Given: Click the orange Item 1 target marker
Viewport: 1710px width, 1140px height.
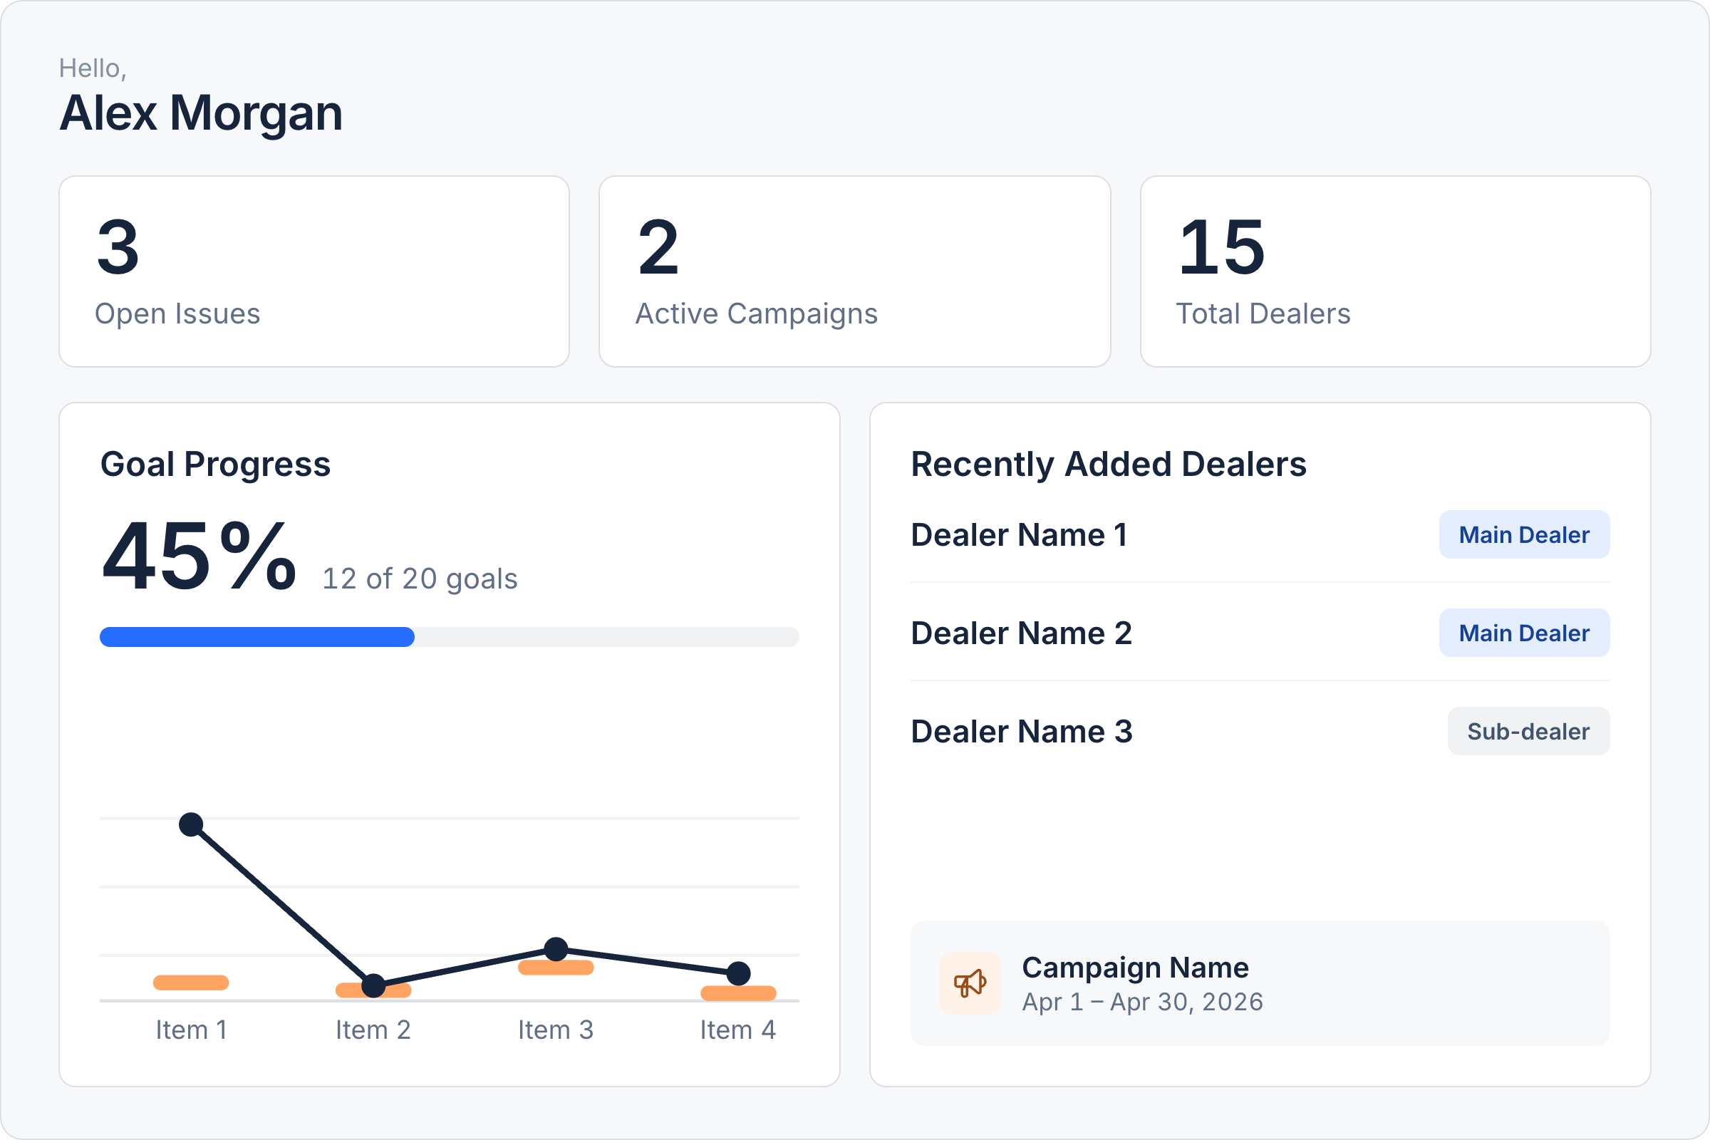Looking at the screenshot, I should [x=191, y=983].
